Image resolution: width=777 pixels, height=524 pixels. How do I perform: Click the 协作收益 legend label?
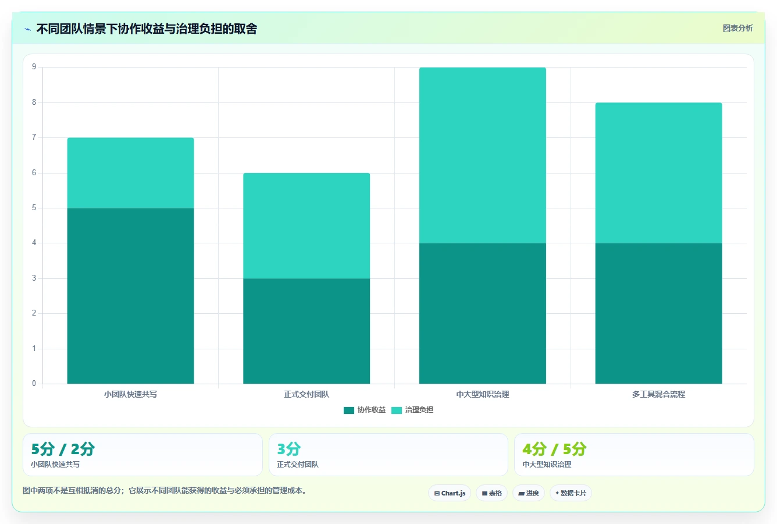point(372,410)
